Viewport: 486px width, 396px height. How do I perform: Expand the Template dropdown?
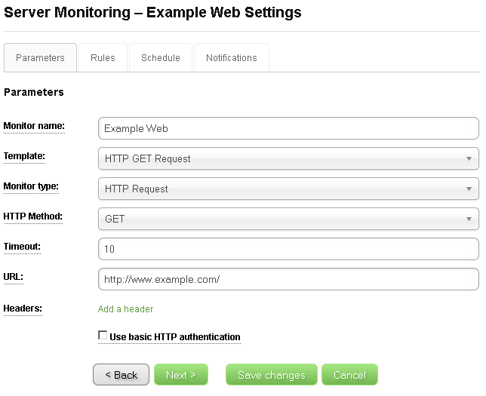(x=288, y=158)
